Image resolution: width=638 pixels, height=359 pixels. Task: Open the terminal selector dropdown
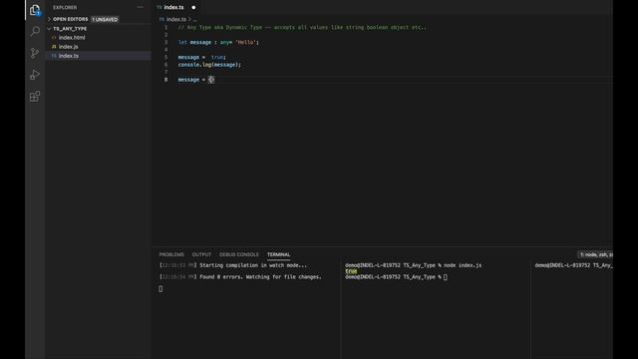pyautogui.click(x=596, y=254)
